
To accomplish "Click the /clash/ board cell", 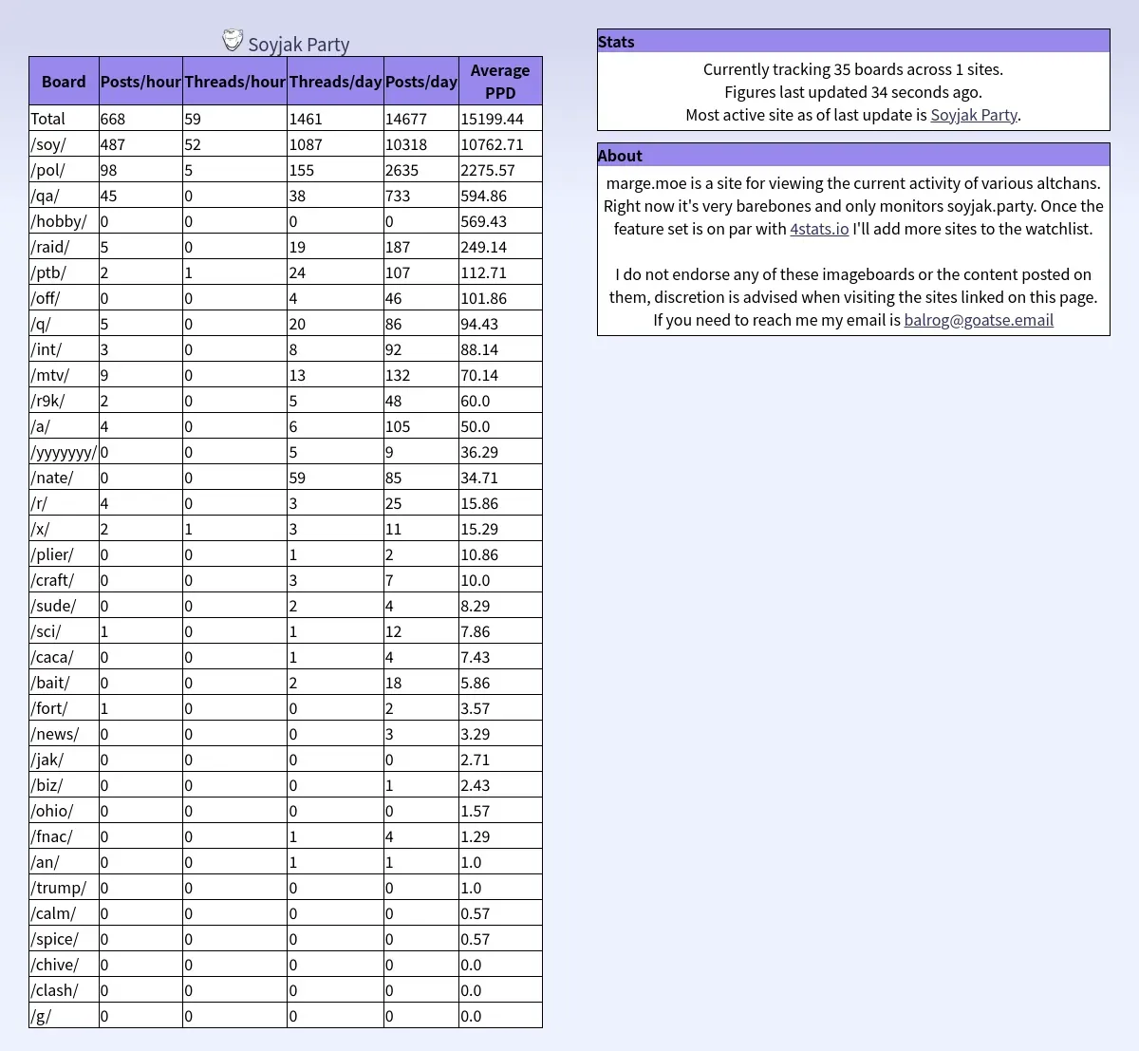I will point(64,990).
